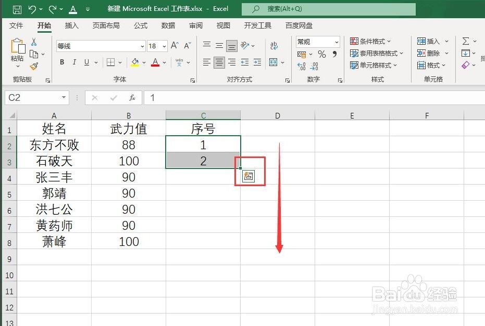Viewport: 485px width, 326px height.
Task: Click the Clear eraser icon
Action: point(466,65)
